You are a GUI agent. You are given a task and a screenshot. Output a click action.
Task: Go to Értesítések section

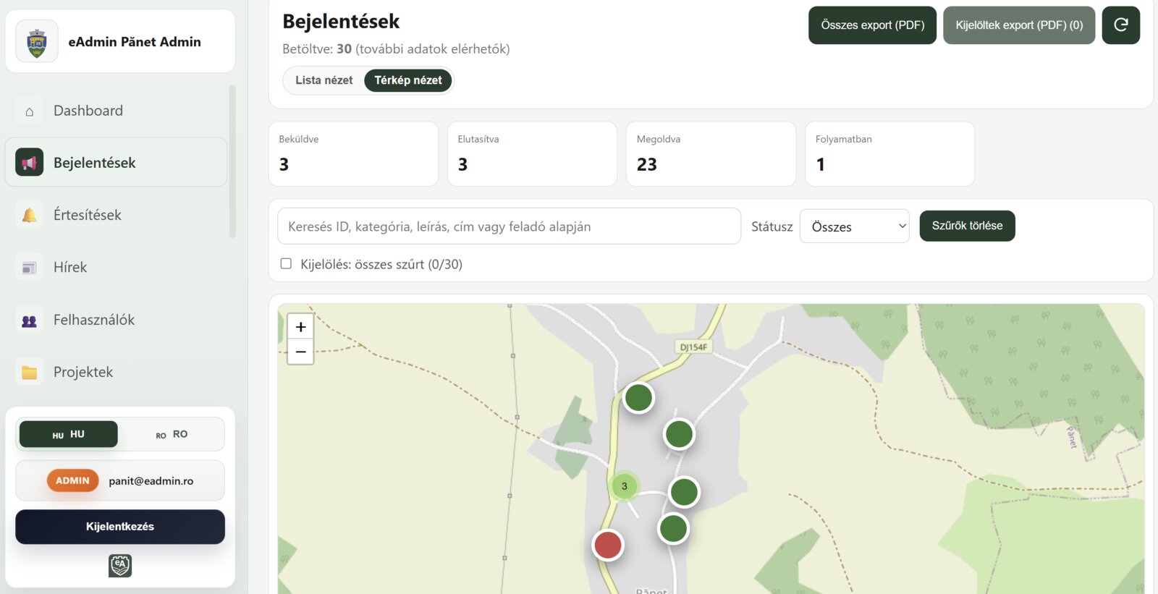tap(116, 215)
